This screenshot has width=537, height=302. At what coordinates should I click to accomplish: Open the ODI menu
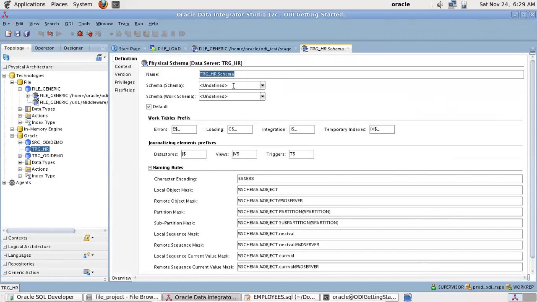[x=68, y=24]
